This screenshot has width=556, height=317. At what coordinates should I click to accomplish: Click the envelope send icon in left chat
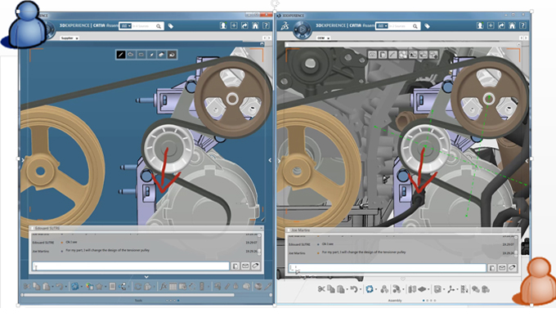(245, 266)
